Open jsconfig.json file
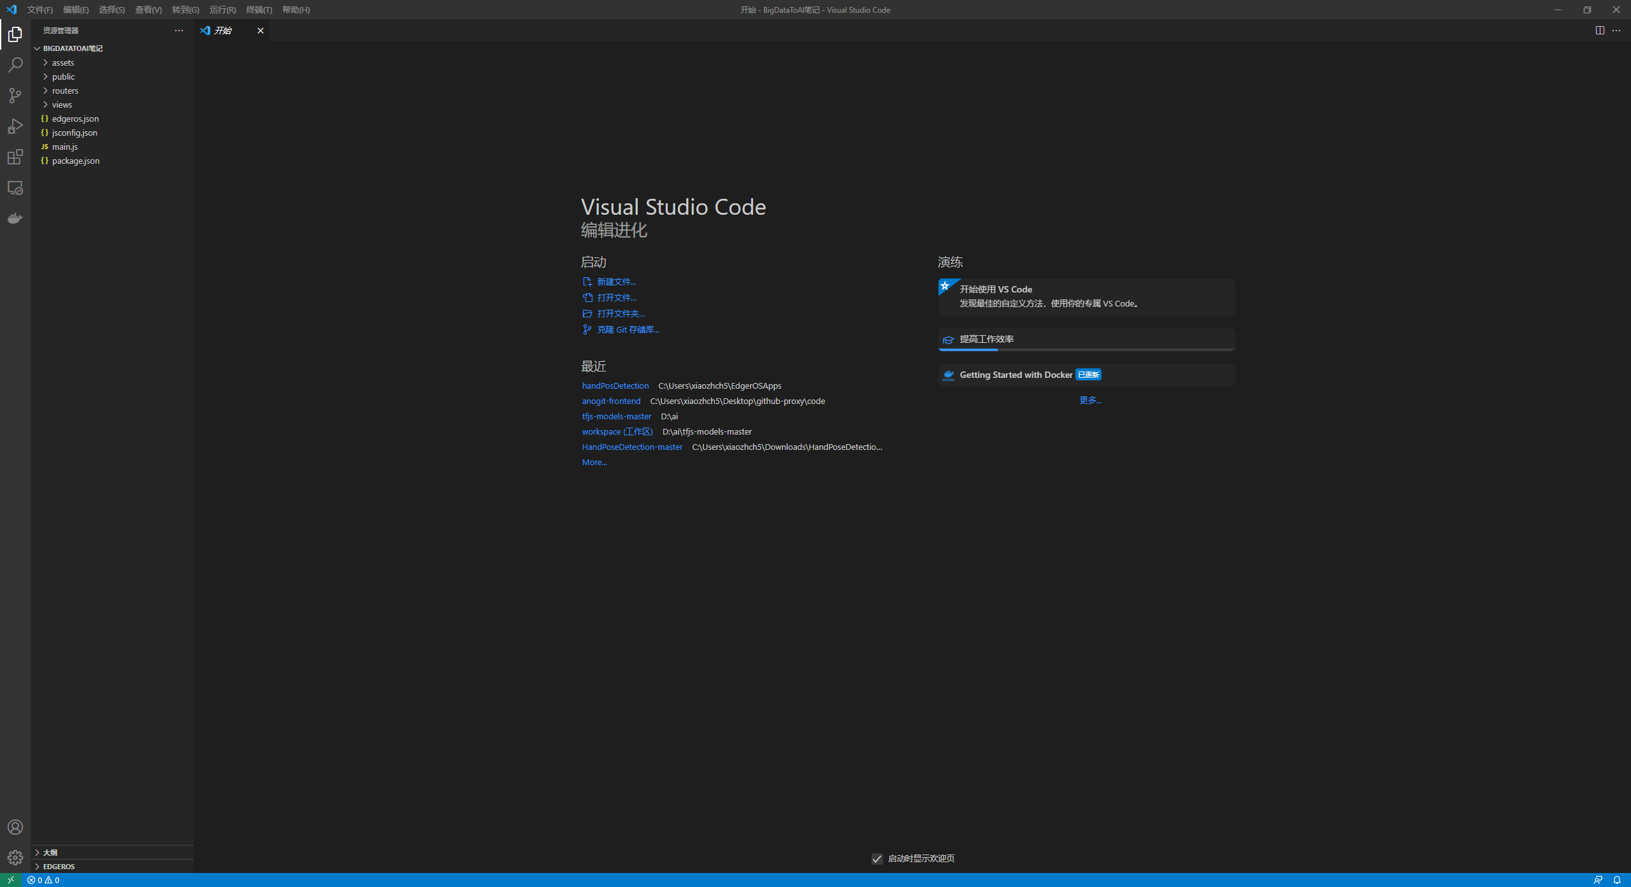The height and width of the screenshot is (887, 1631). [x=112, y=133]
